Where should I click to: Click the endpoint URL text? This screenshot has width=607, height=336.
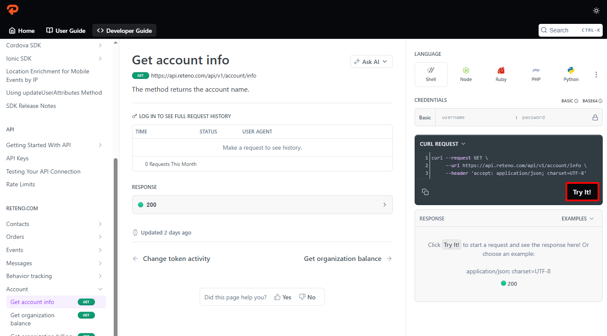(x=204, y=75)
